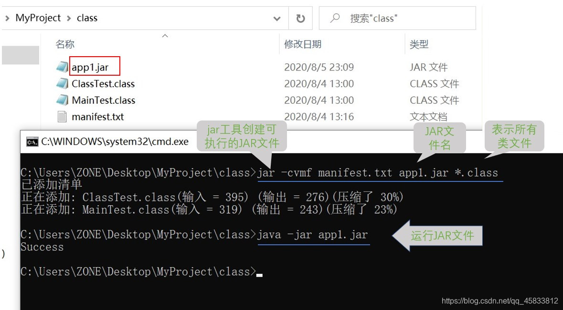Click the ClassTest.class modified date cell
The image size is (563, 310).
(319, 83)
